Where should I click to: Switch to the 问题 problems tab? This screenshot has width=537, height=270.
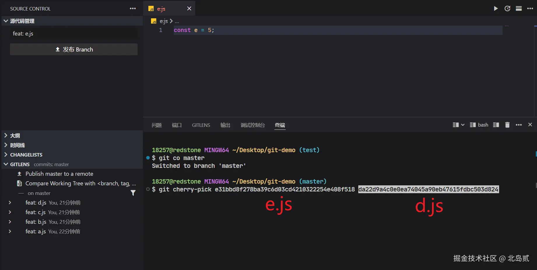[x=157, y=125]
